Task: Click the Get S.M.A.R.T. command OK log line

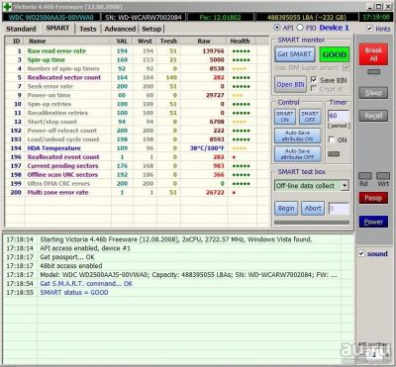Action: click(x=86, y=284)
